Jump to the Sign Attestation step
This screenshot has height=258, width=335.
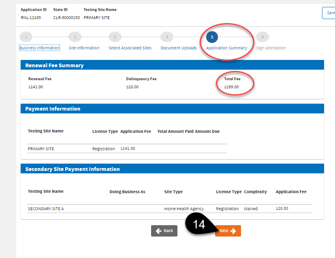point(271,48)
